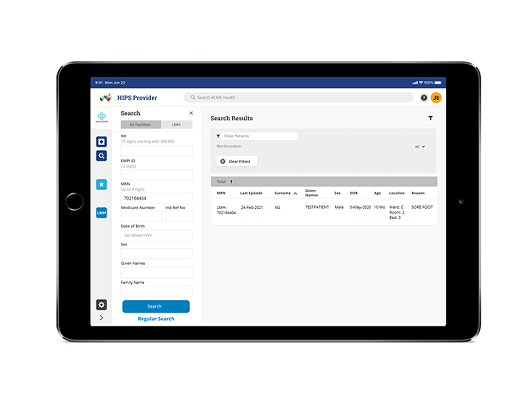Image resolution: width=528 pixels, height=394 pixels.
Task: Click the top sidebar patient icon
Action: pos(102,141)
